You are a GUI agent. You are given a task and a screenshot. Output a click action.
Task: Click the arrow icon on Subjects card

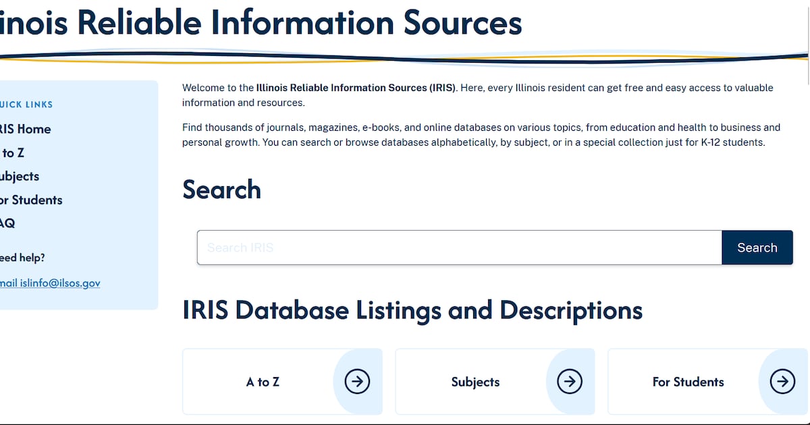[x=570, y=382]
